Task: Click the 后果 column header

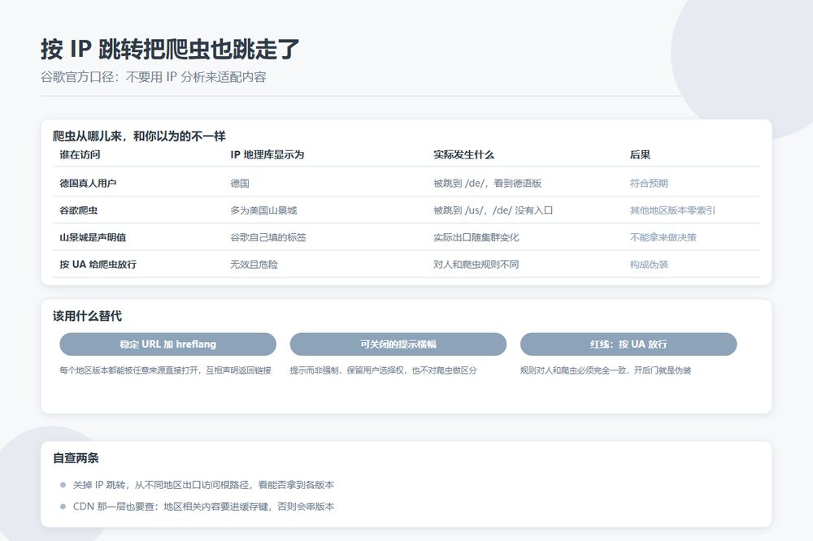Action: click(640, 154)
